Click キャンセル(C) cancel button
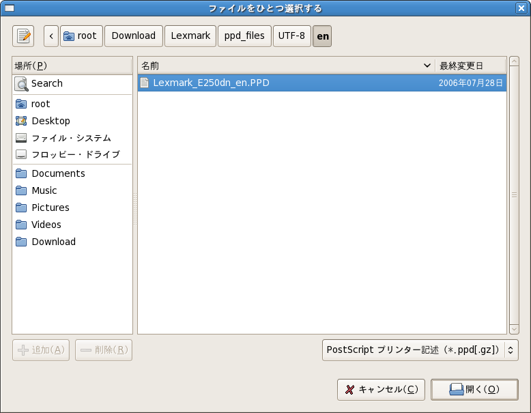 click(x=381, y=390)
